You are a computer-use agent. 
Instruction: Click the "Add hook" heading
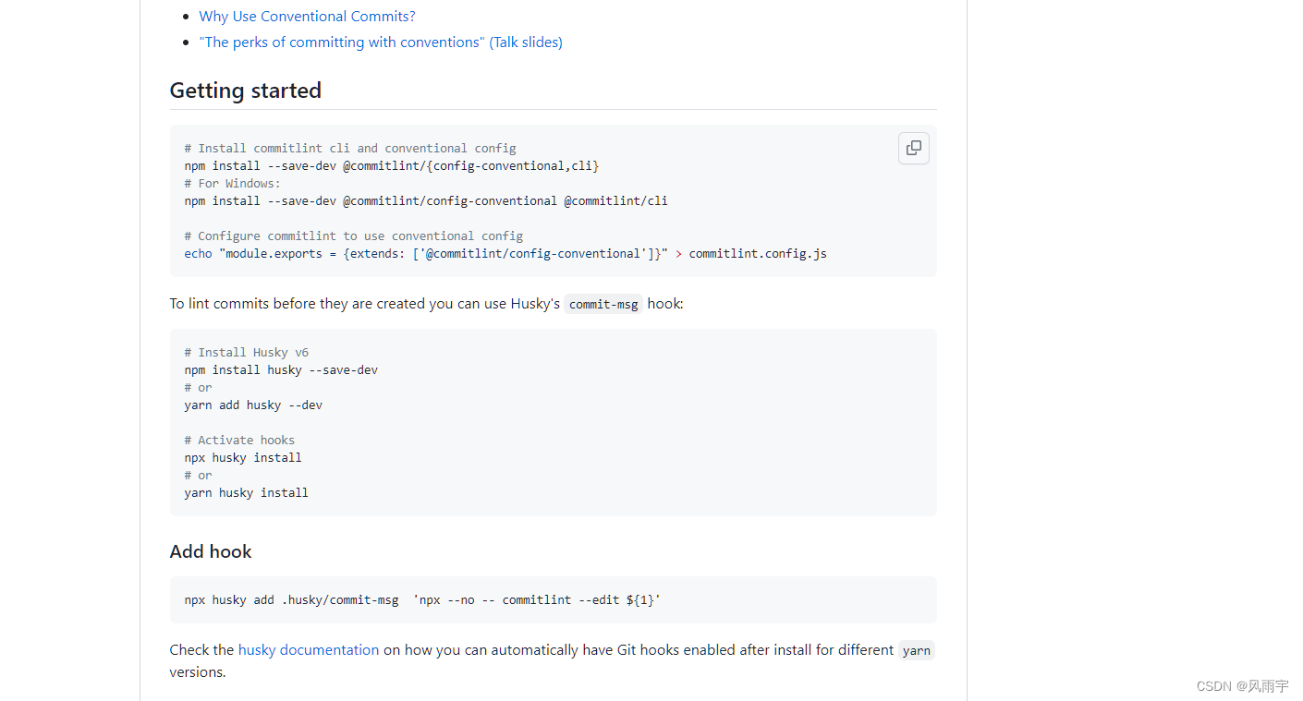click(x=211, y=550)
